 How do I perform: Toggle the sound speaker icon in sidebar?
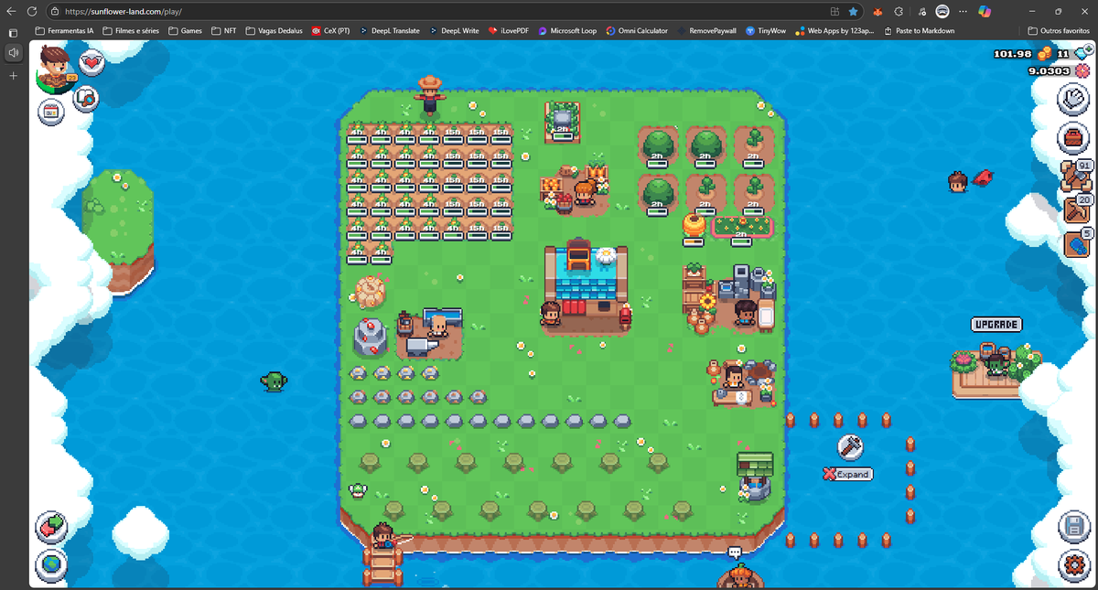point(14,53)
